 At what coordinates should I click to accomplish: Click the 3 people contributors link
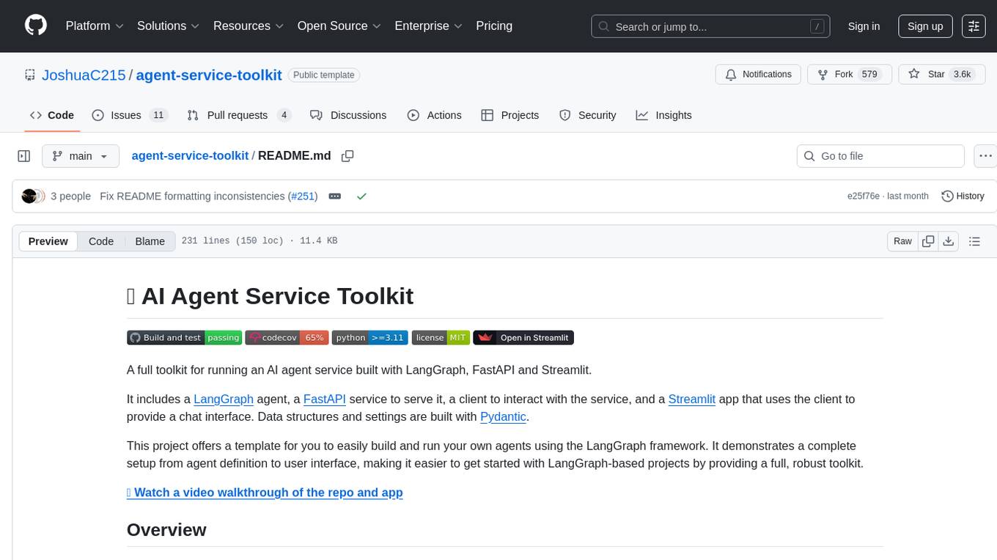70,196
